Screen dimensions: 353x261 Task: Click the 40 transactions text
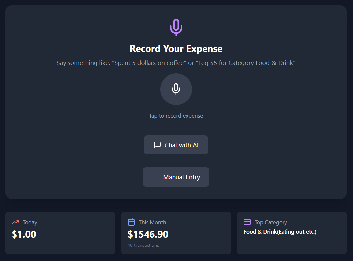click(144, 245)
